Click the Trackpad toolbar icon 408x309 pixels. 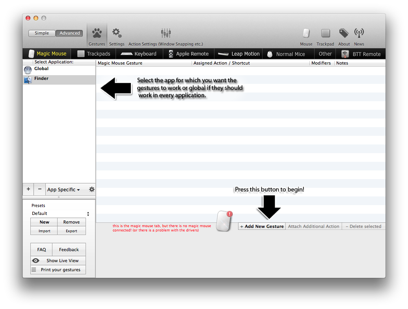[x=325, y=33]
